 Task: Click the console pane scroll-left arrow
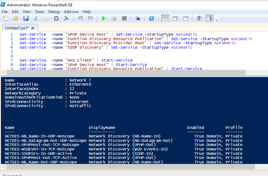point(3,167)
